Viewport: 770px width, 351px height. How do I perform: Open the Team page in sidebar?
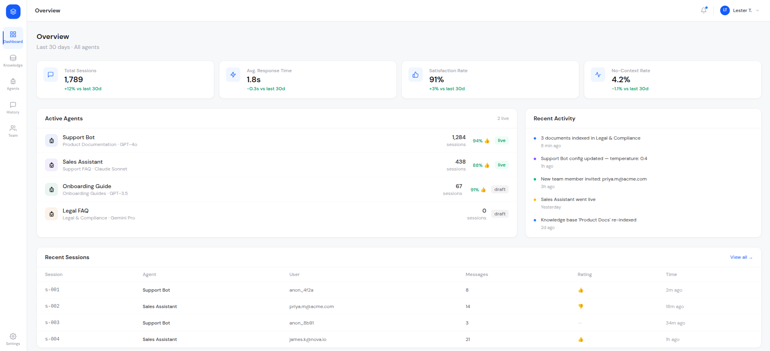pyautogui.click(x=13, y=131)
